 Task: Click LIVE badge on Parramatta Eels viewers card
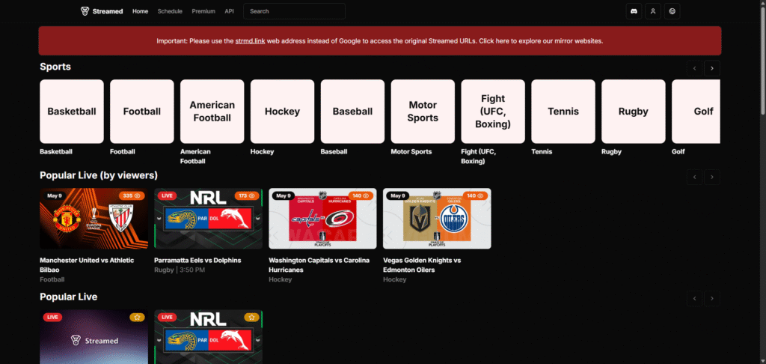coord(167,195)
